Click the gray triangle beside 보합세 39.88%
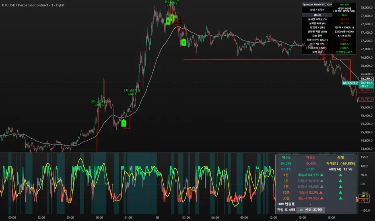This screenshot has width=375, height=221. pyautogui.click(x=322, y=186)
